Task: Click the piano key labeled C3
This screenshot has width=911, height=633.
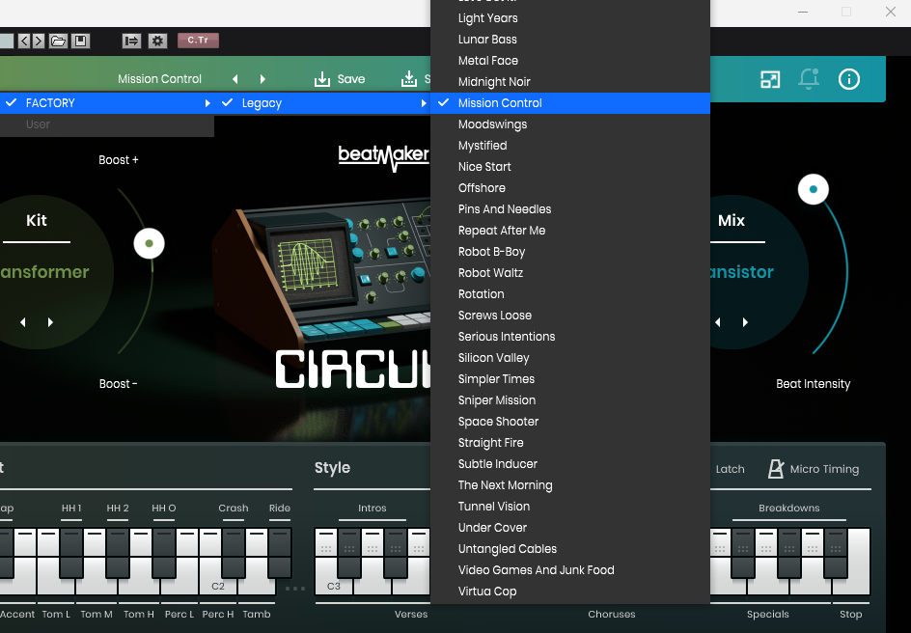Action: [x=334, y=584]
